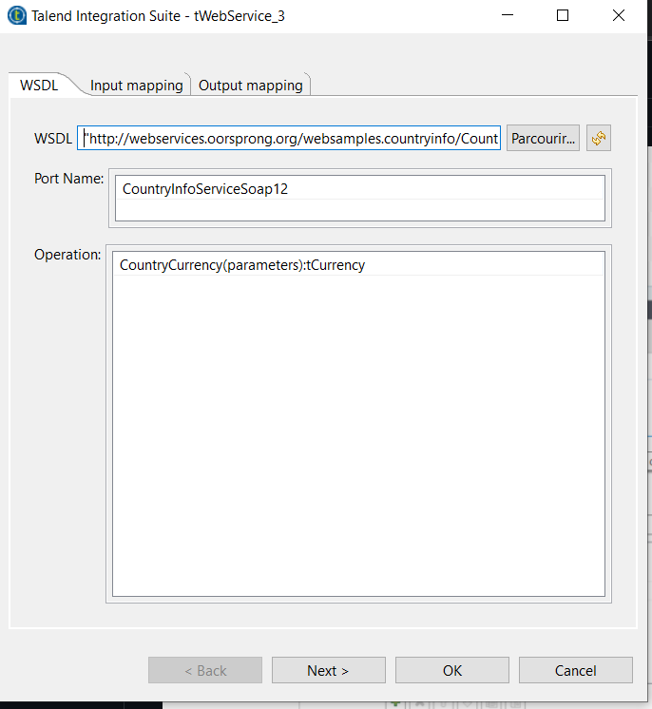This screenshot has width=652, height=709.
Task: Cancel the tWebService dialog
Action: pos(576,670)
